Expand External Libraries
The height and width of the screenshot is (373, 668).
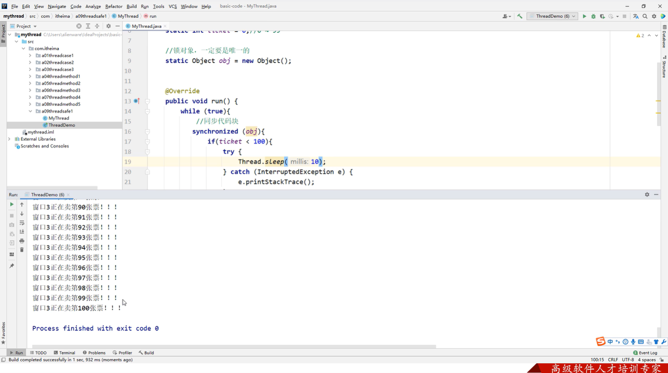[x=10, y=139]
